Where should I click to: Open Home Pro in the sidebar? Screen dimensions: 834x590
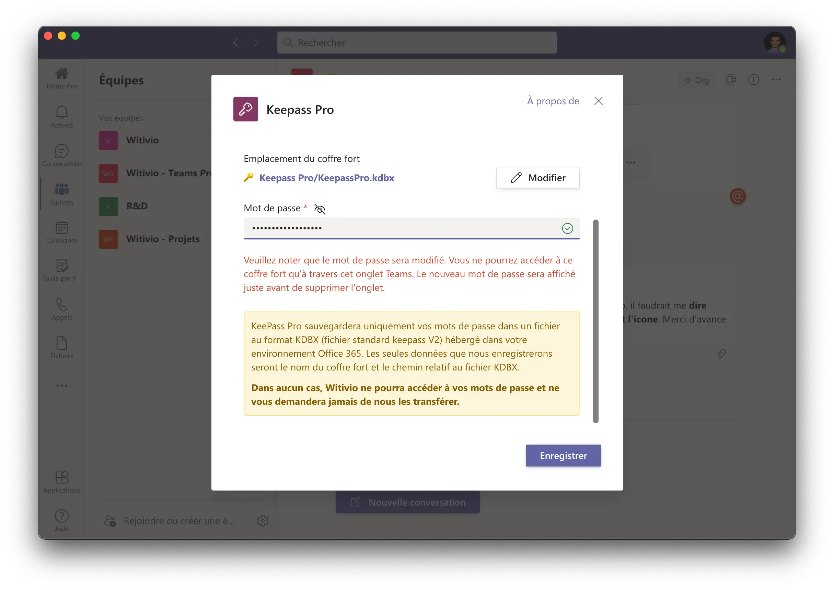click(x=61, y=78)
